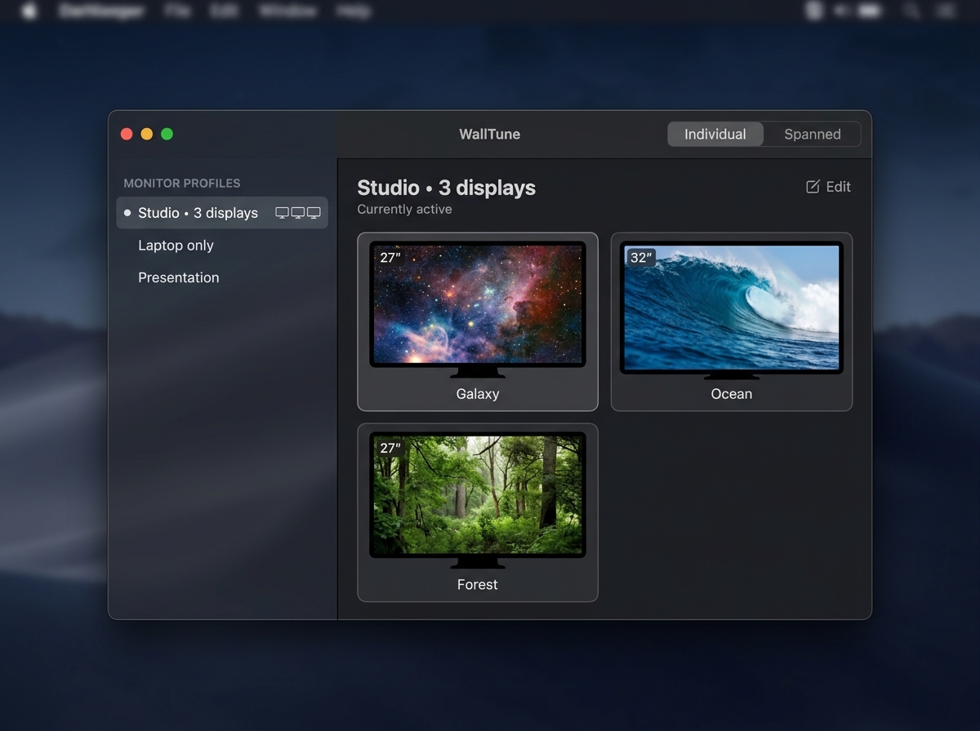Click the 27" badge on Galaxy display
Viewport: 980px width, 731px height.
point(390,258)
